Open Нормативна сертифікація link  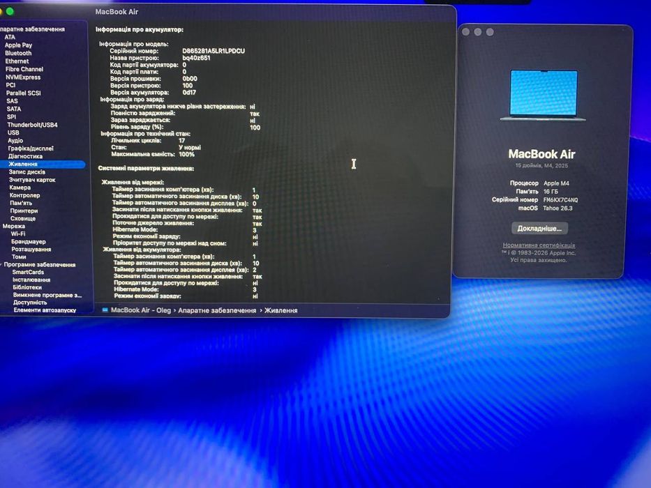539,245
